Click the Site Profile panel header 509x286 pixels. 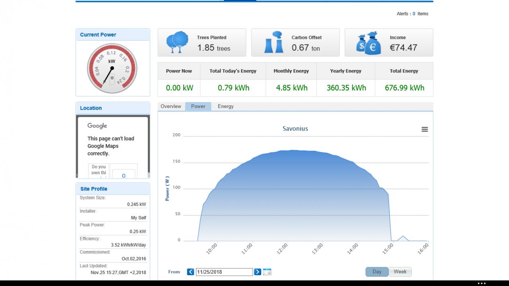(x=113, y=189)
